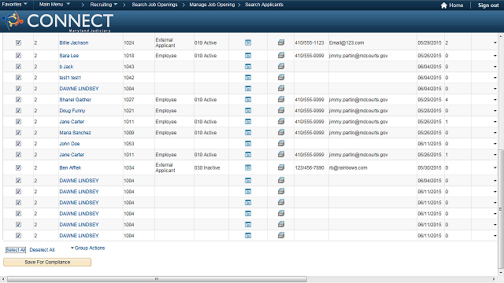Click the horizontal scrollbar left arrow
The image size is (504, 283).
tap(3, 279)
